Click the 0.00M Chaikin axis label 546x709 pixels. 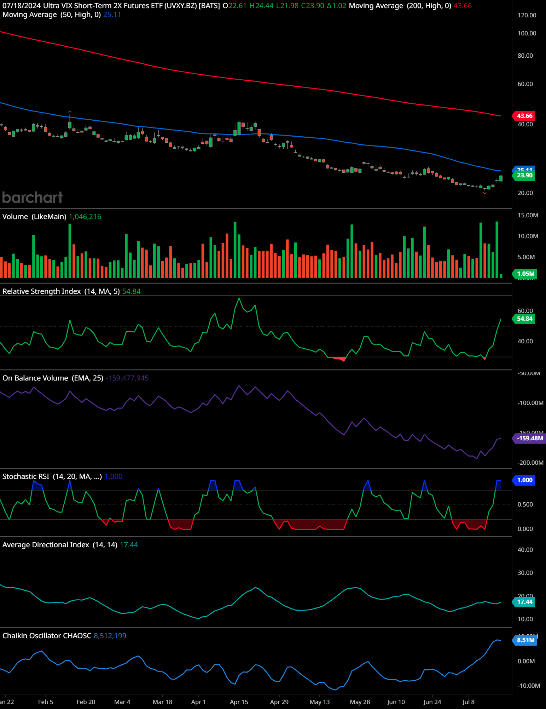(526, 661)
